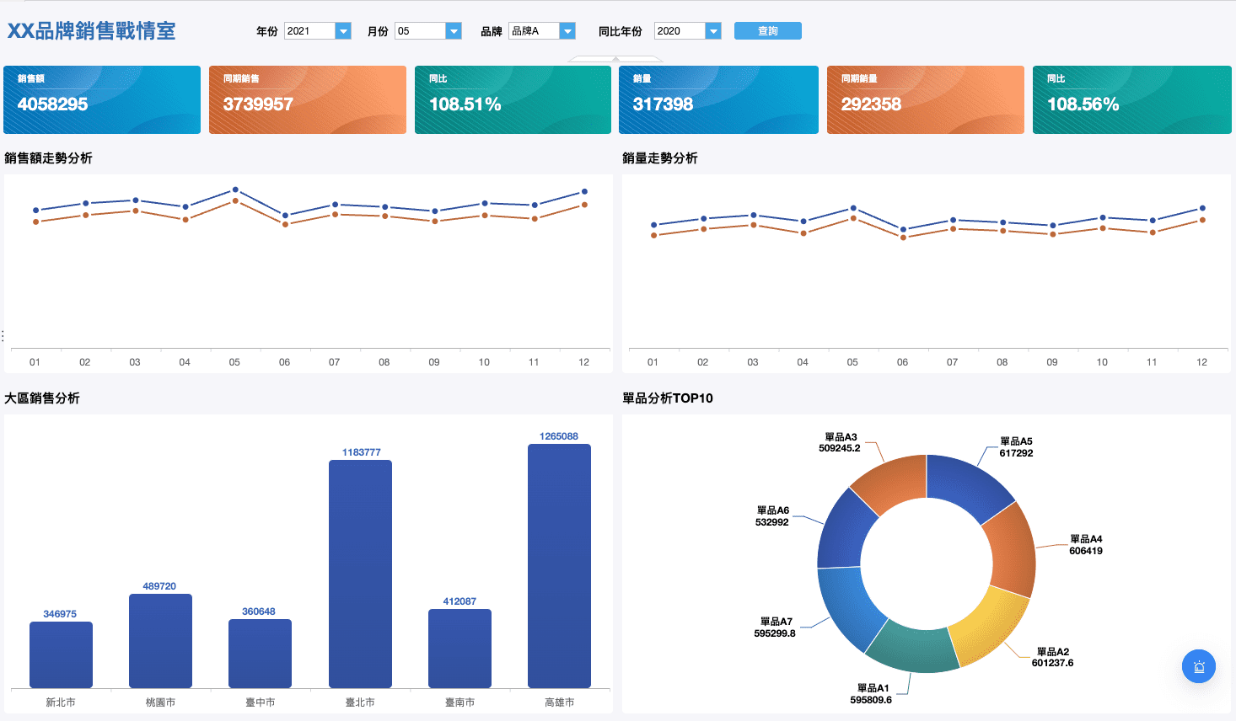Click the three-dot handle on left edge

[3, 336]
